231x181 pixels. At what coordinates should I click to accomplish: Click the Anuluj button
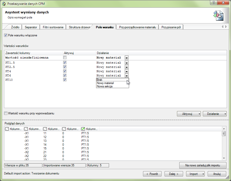click(x=217, y=174)
